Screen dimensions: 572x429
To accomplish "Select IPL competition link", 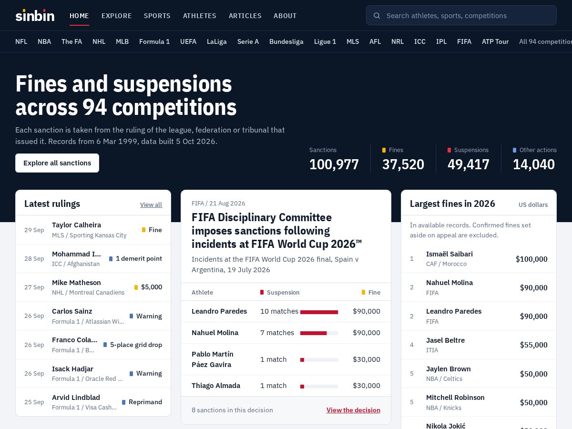I will [x=441, y=41].
